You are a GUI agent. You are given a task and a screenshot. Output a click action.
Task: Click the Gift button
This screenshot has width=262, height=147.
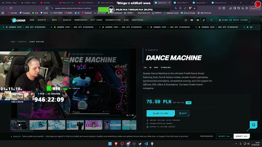(x=183, y=113)
